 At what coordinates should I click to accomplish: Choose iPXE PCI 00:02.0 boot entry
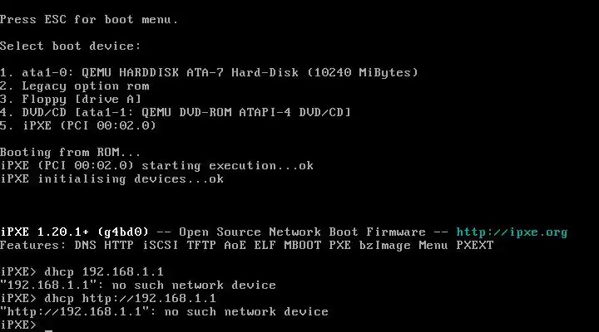coord(78,126)
